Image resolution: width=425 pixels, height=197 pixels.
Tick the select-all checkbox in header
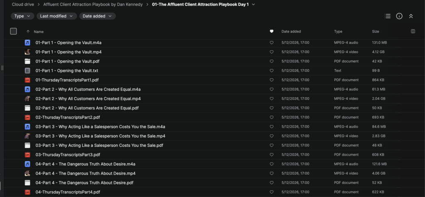[x=13, y=32]
